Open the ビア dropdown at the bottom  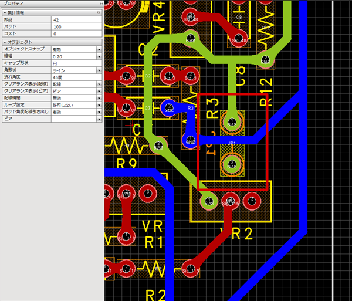[x=99, y=119]
